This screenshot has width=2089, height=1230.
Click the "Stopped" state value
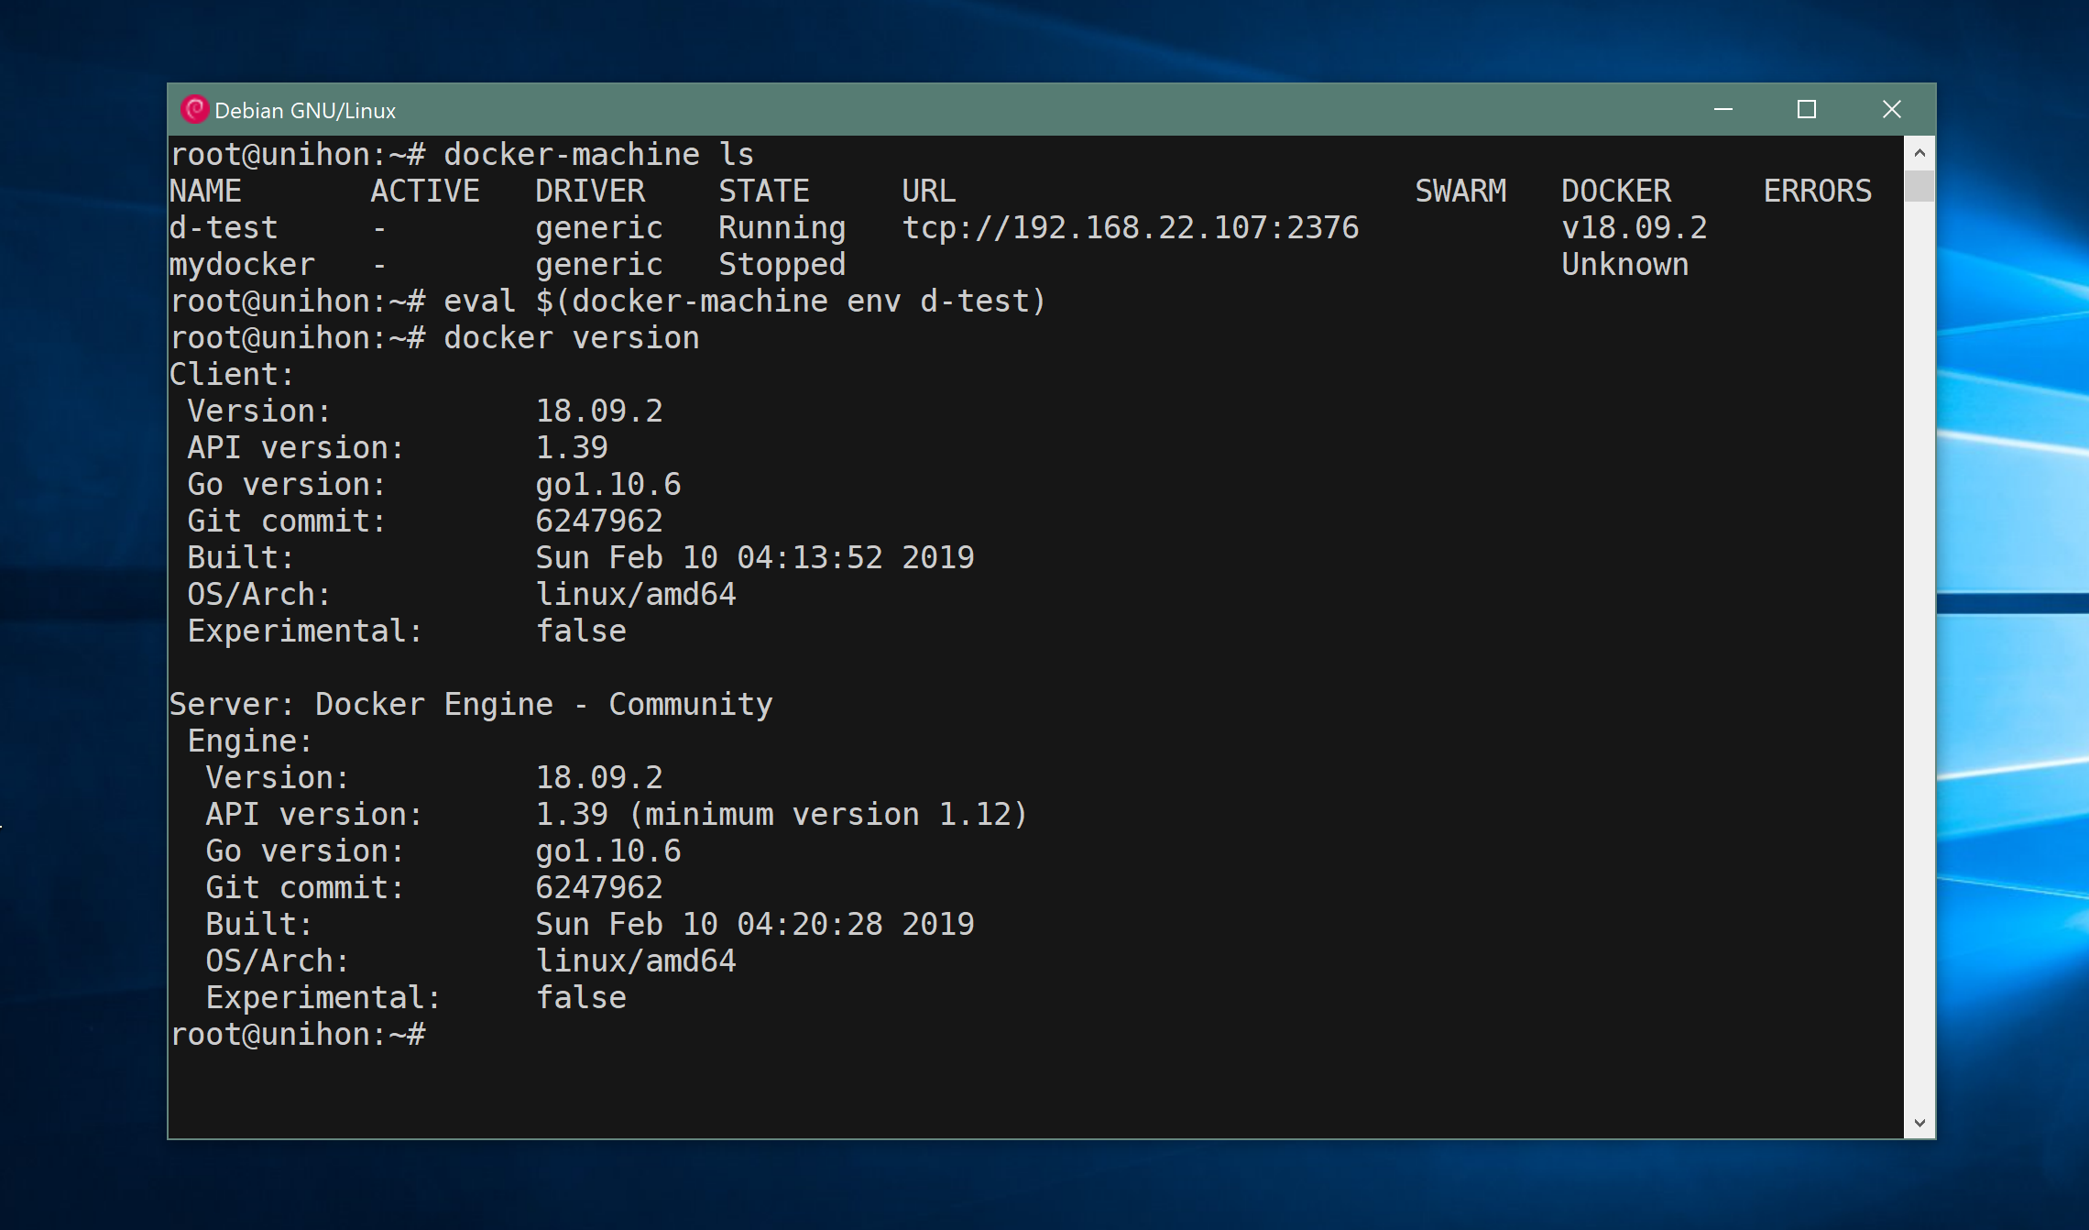782,265
